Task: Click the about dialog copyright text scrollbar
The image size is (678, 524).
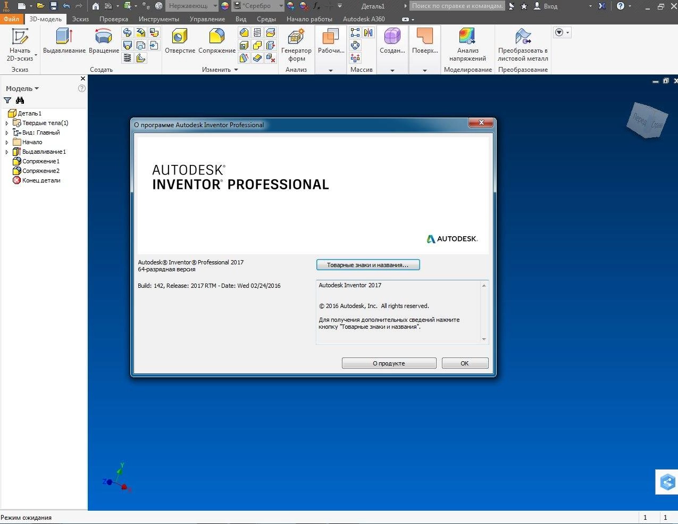Action: point(484,312)
